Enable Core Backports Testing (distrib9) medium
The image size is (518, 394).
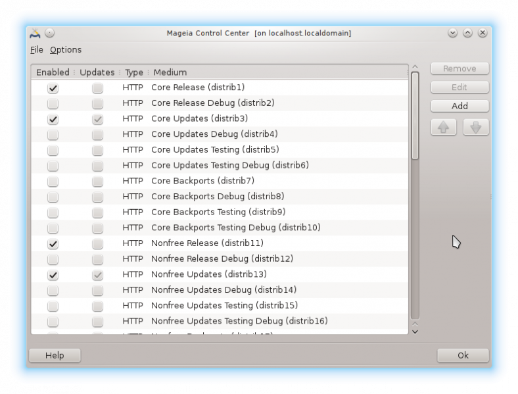click(53, 212)
